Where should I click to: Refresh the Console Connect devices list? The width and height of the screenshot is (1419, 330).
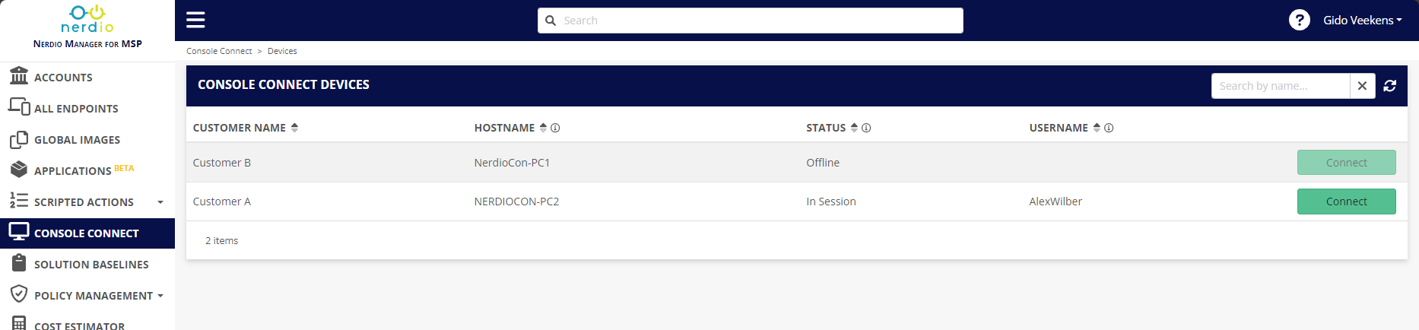1390,86
